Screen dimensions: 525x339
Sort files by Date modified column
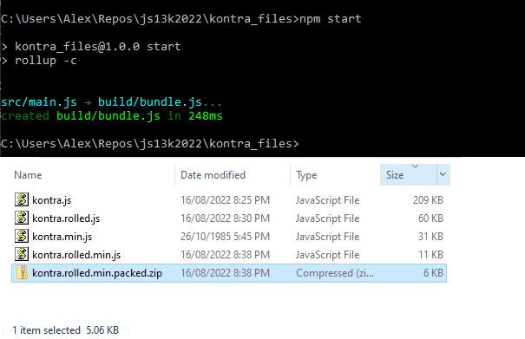pyautogui.click(x=213, y=175)
